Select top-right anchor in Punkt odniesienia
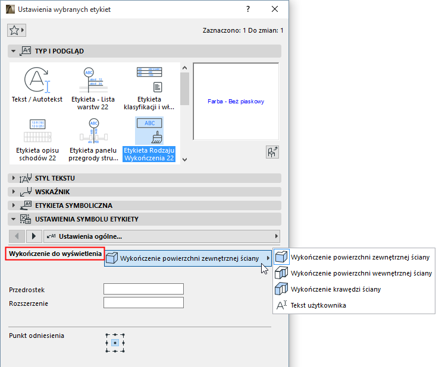Screen dimensions: 436x367 point(124,335)
